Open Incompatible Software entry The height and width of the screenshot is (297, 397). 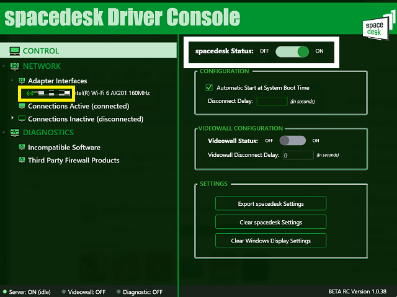coord(65,148)
